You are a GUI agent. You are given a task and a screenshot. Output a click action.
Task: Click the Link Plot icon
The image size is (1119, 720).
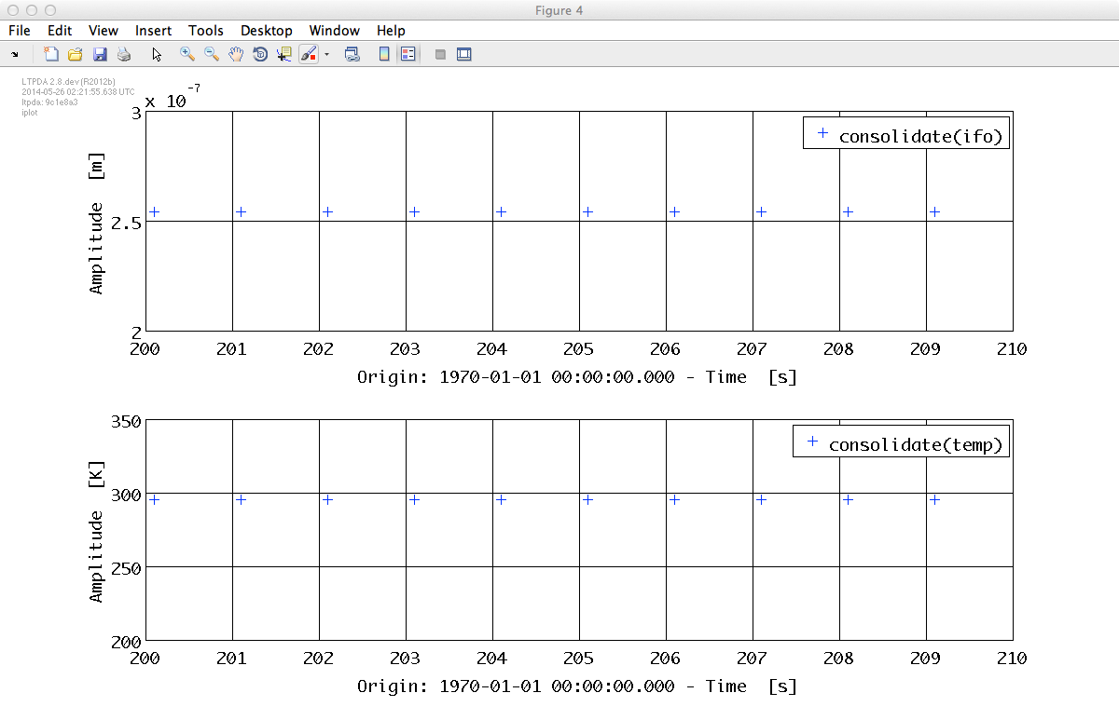point(352,54)
